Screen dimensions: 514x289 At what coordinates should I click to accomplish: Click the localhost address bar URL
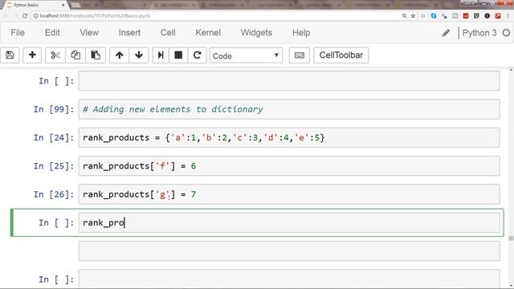(x=95, y=16)
